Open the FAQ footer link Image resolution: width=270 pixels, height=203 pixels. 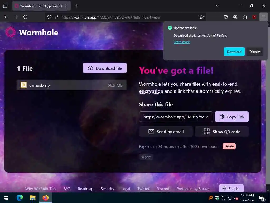coord(67,189)
